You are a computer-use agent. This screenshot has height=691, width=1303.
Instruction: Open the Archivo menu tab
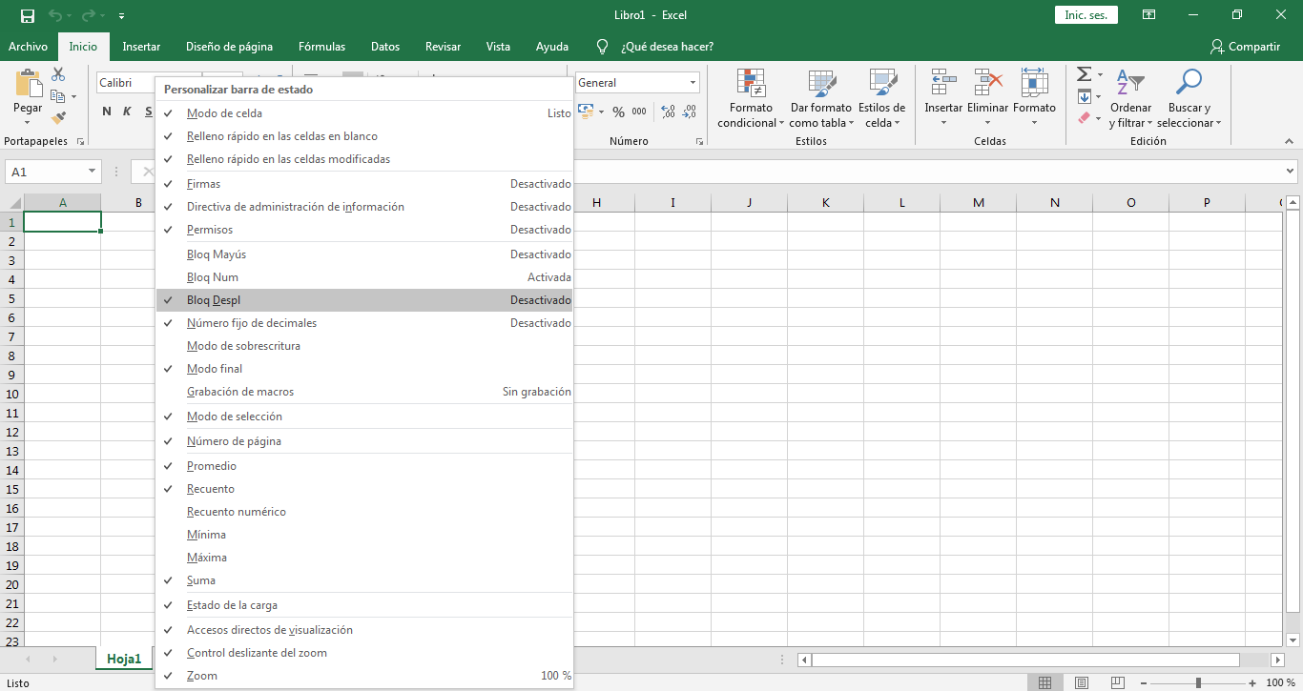[x=28, y=47]
